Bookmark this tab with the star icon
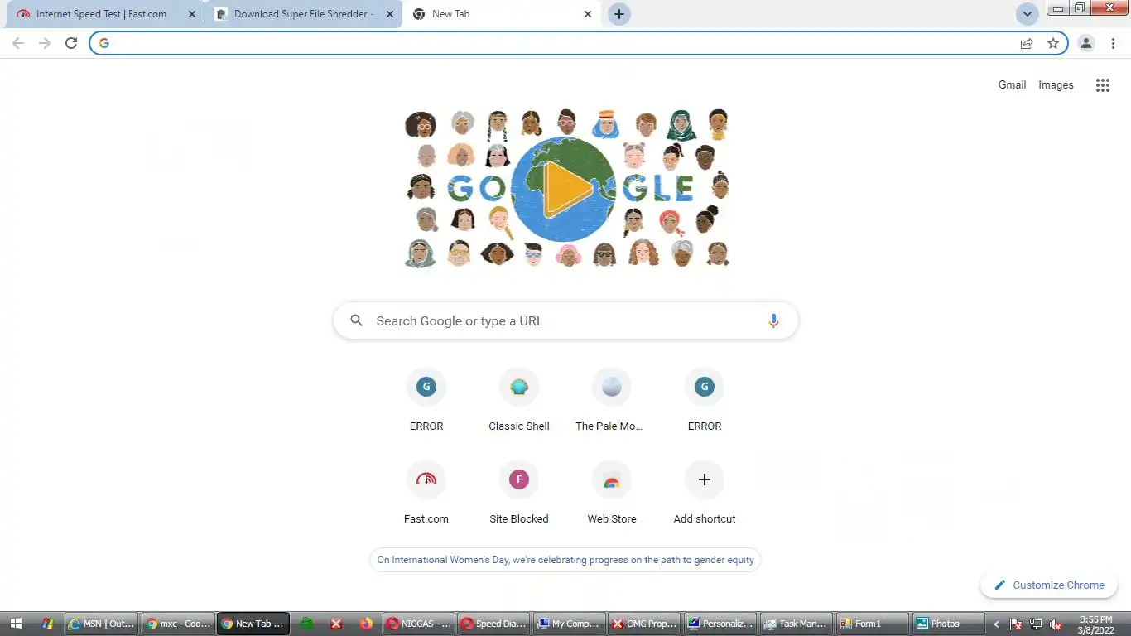The height and width of the screenshot is (636, 1131). coord(1053,43)
